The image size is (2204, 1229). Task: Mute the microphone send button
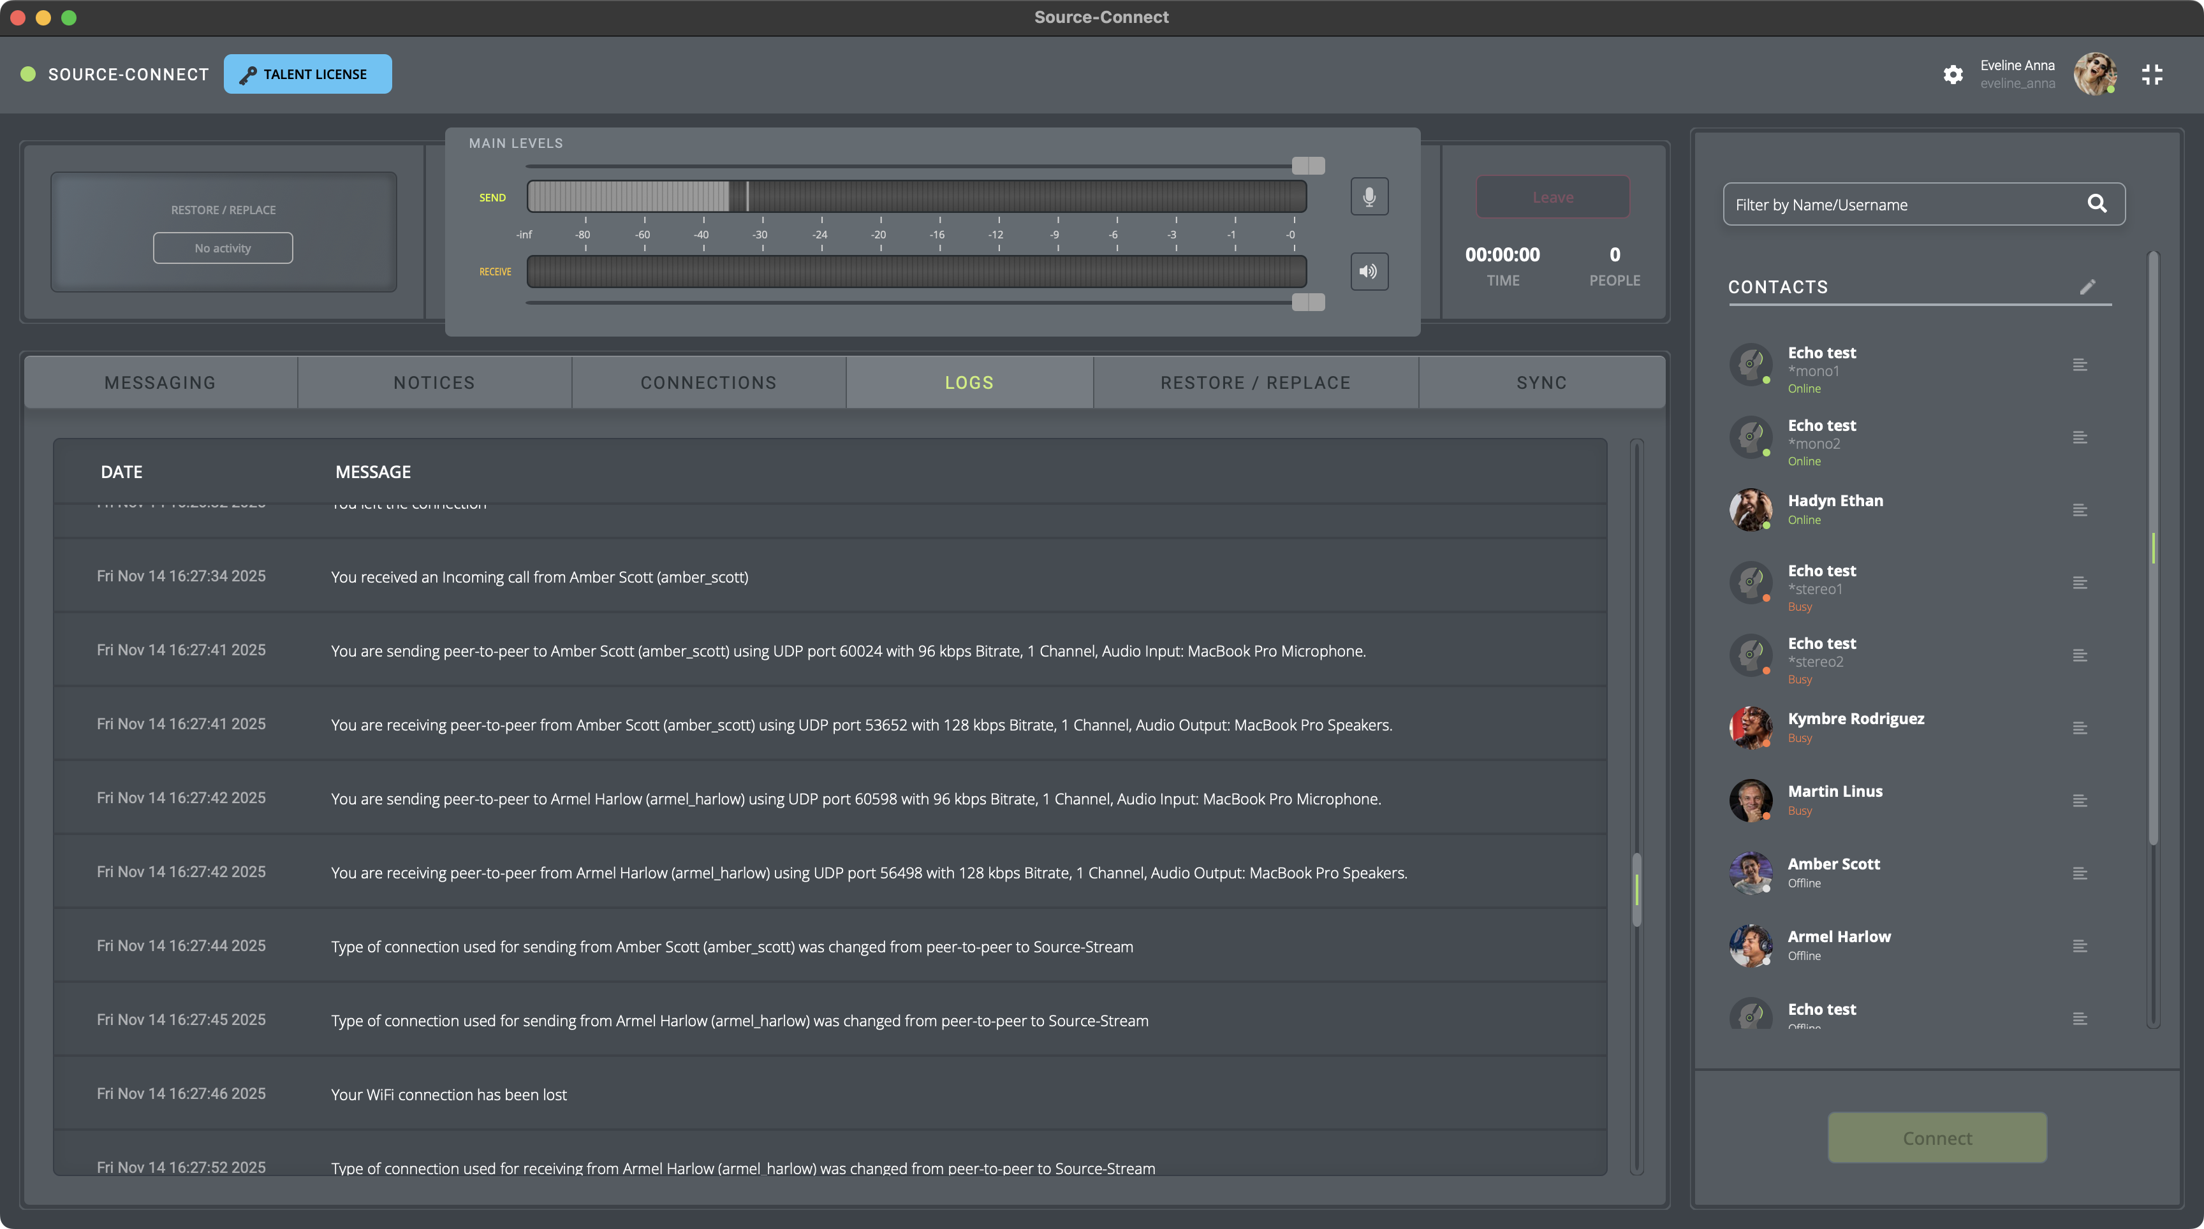[x=1369, y=197]
